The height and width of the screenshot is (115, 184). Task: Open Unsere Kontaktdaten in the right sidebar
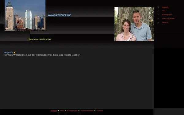pos(168,18)
